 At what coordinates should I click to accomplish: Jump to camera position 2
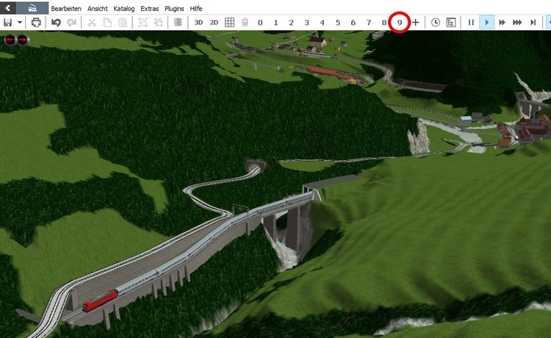click(x=291, y=23)
